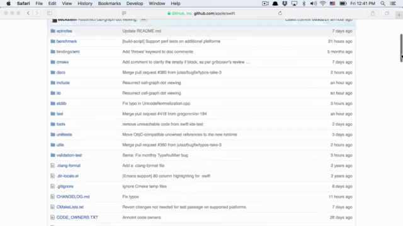Open the Safari application menu
This screenshot has height=226, width=403.
(23, 4)
